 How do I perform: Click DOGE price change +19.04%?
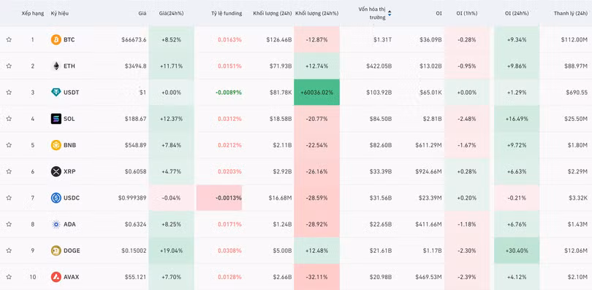coord(172,251)
